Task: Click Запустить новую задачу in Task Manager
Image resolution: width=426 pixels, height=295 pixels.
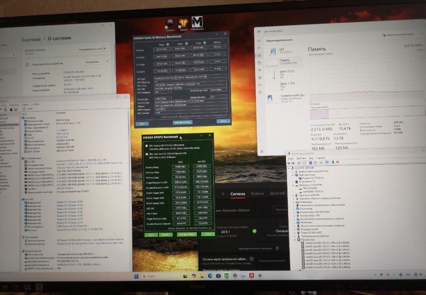Action: point(398,35)
